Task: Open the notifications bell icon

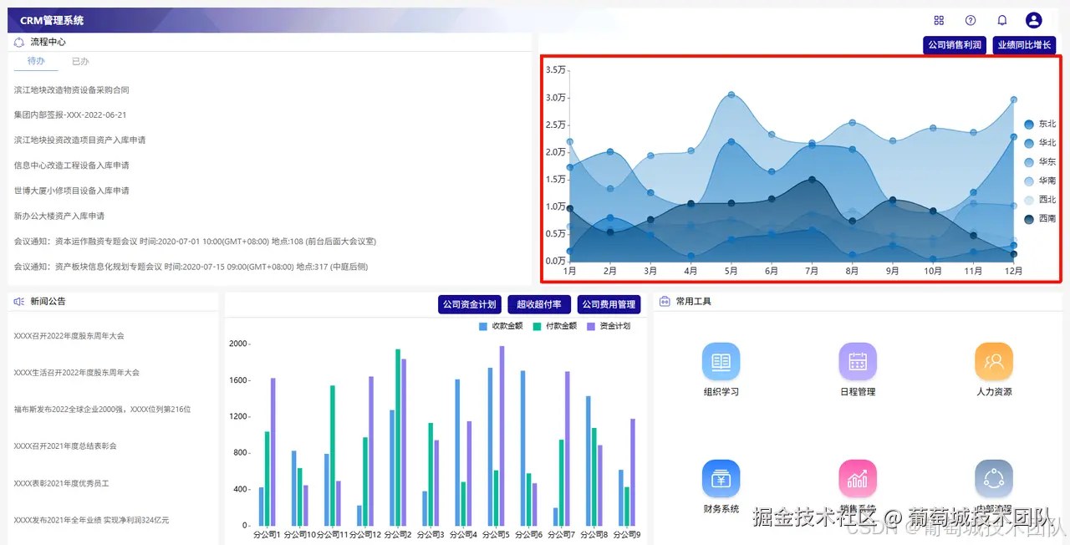Action: (1001, 20)
